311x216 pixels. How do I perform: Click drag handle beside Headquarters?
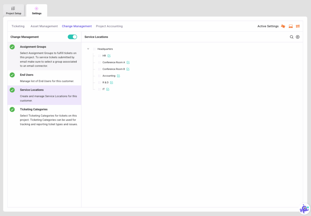tap(94, 49)
